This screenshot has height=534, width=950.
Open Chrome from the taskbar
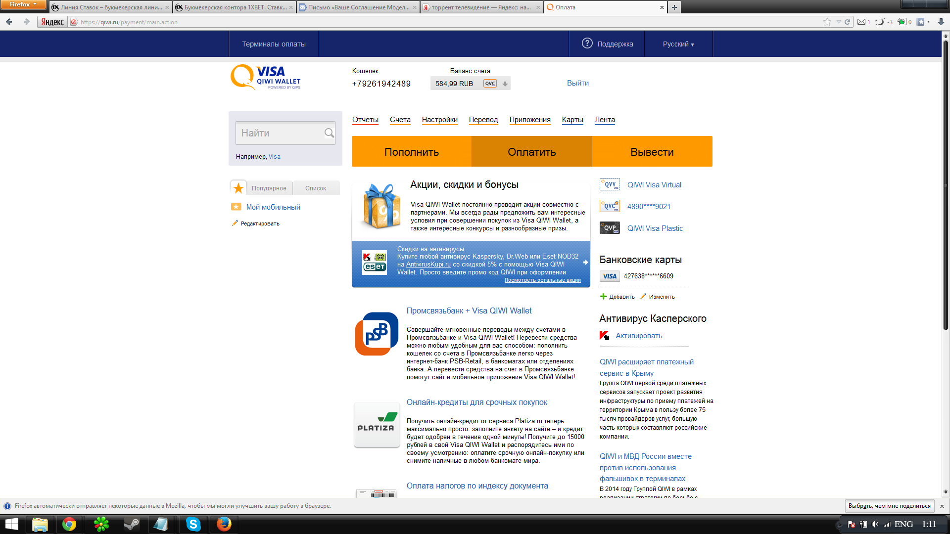pyautogui.click(x=69, y=524)
